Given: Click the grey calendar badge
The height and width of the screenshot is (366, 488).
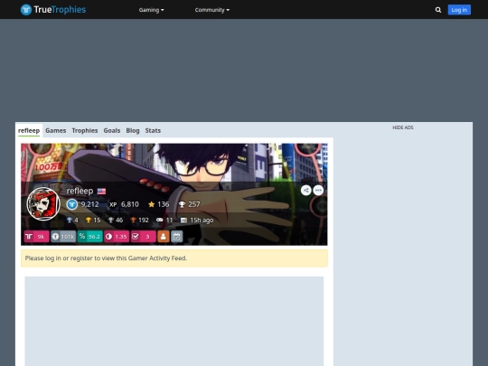Looking at the screenshot, I should coord(176,237).
